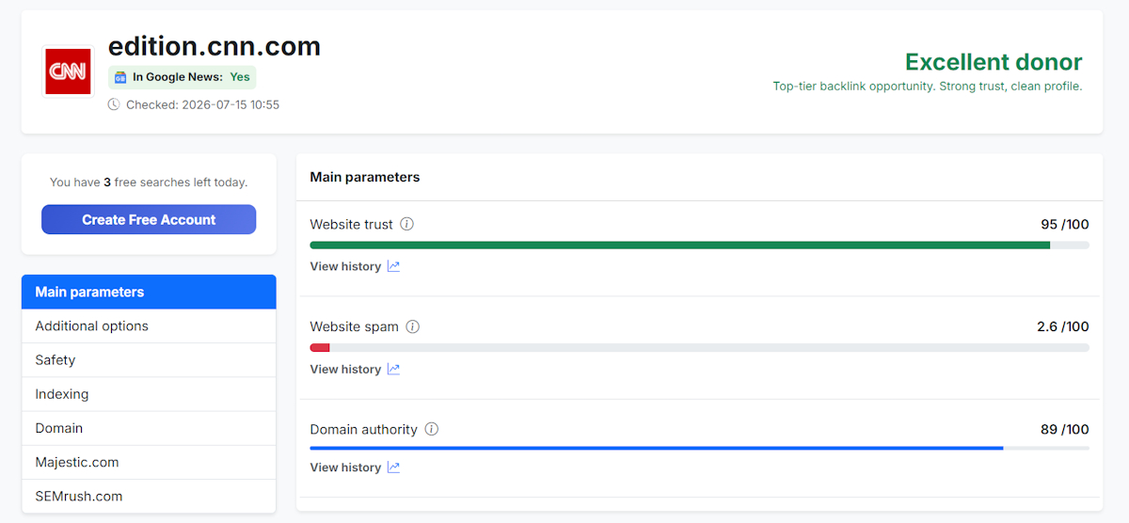Click chart icon under Domain authority

(x=393, y=468)
